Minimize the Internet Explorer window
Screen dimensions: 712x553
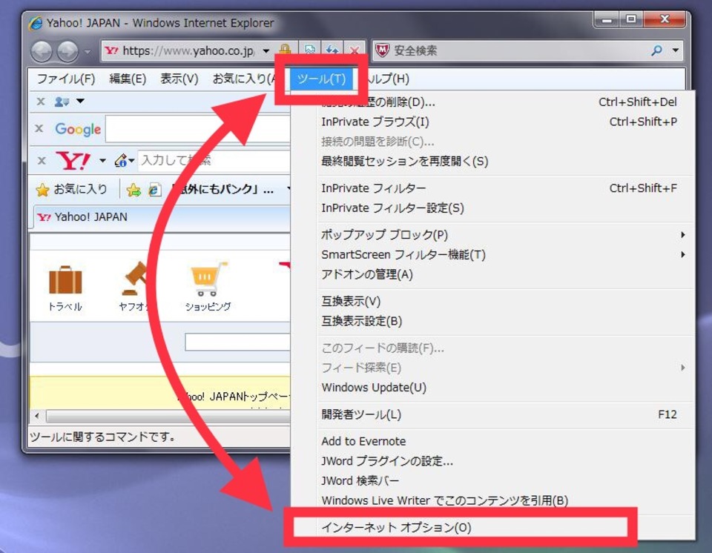pos(607,19)
